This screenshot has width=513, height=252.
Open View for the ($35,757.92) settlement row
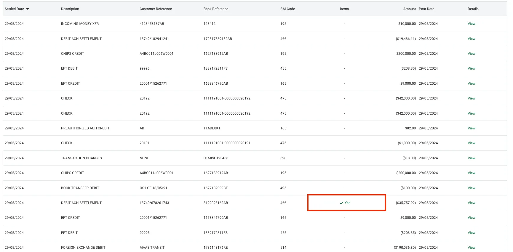pos(472,203)
